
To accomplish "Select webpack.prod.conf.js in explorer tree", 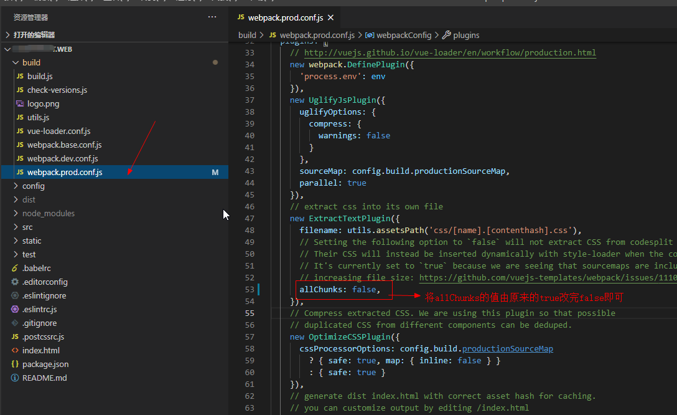I will (115, 172).
